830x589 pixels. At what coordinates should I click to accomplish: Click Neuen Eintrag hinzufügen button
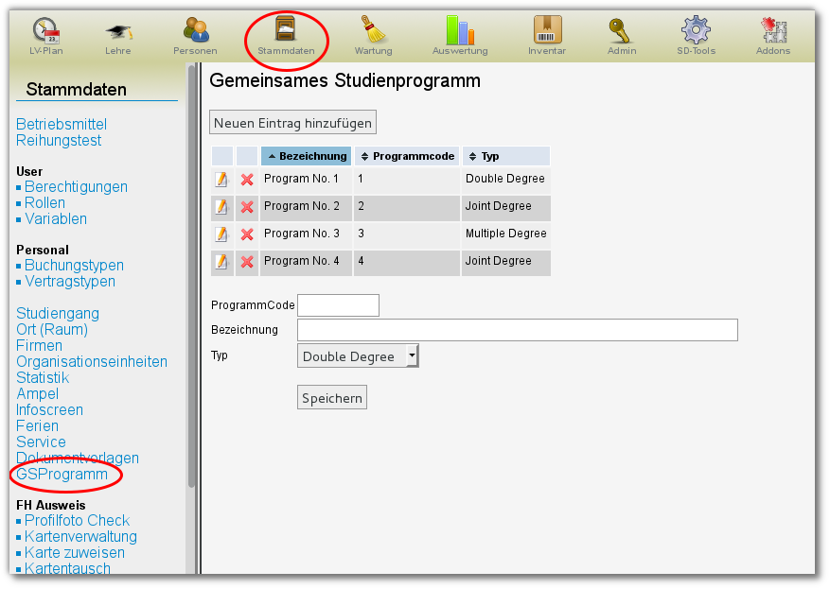pyautogui.click(x=293, y=123)
